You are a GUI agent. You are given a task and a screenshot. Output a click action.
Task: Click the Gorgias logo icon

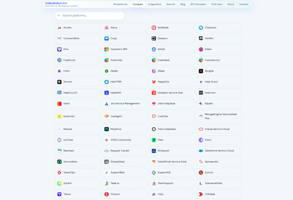(201, 71)
